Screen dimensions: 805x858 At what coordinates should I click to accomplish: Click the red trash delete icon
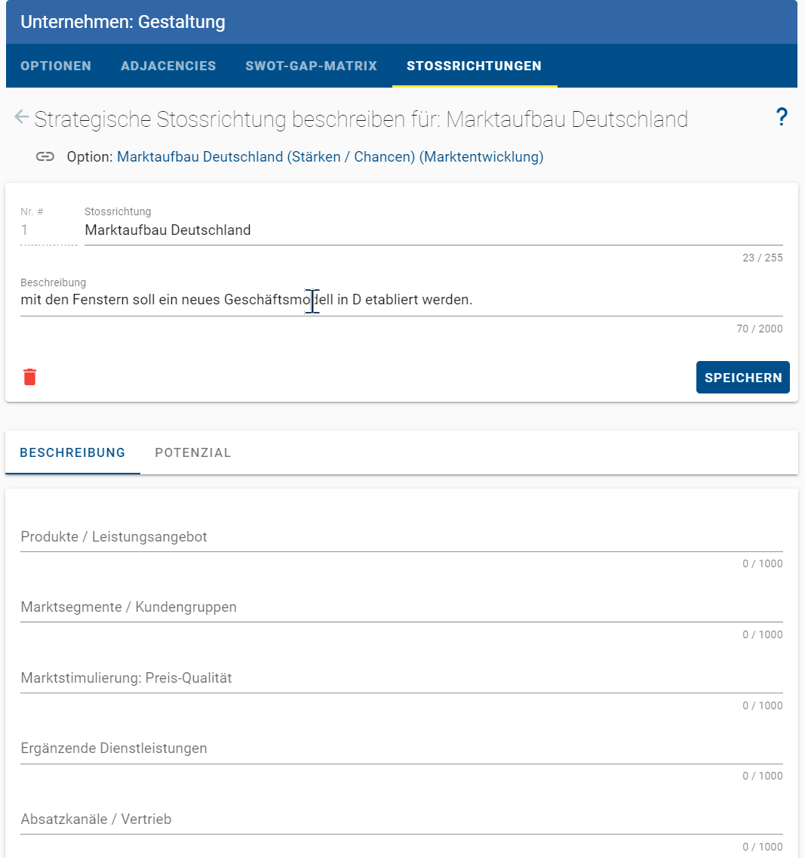(30, 377)
